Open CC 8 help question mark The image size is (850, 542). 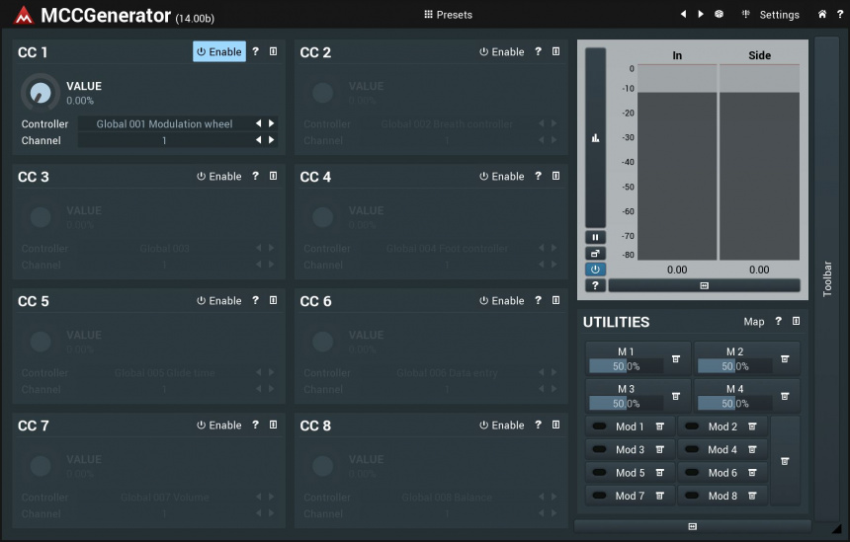tap(538, 426)
